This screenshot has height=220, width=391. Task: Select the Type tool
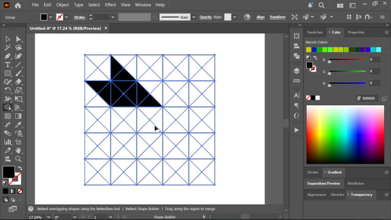(7, 65)
